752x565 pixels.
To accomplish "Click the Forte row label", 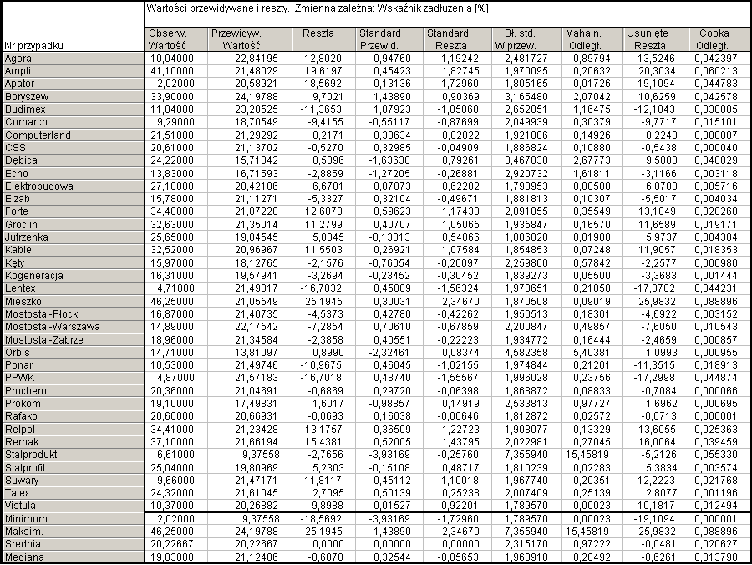I will tap(73, 211).
